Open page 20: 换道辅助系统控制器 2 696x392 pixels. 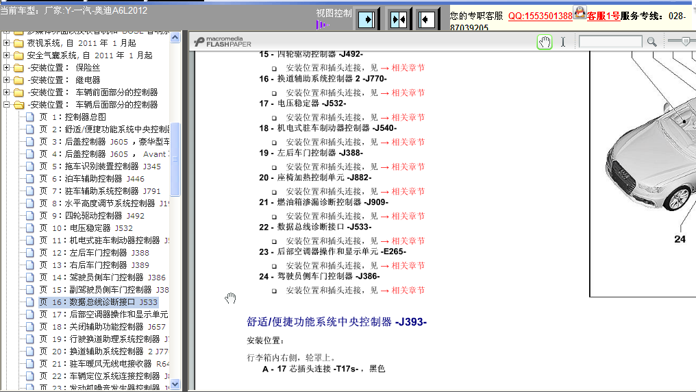[x=104, y=351]
